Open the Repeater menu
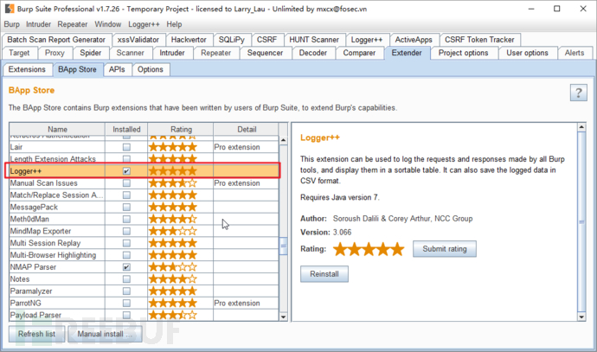 (73, 24)
